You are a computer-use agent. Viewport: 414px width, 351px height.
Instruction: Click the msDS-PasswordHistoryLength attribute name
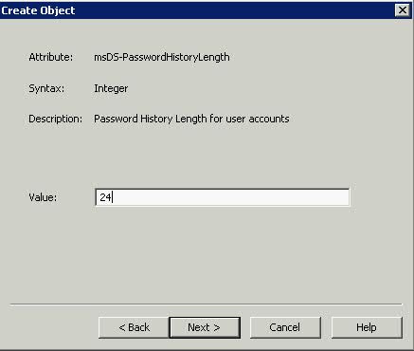point(162,57)
